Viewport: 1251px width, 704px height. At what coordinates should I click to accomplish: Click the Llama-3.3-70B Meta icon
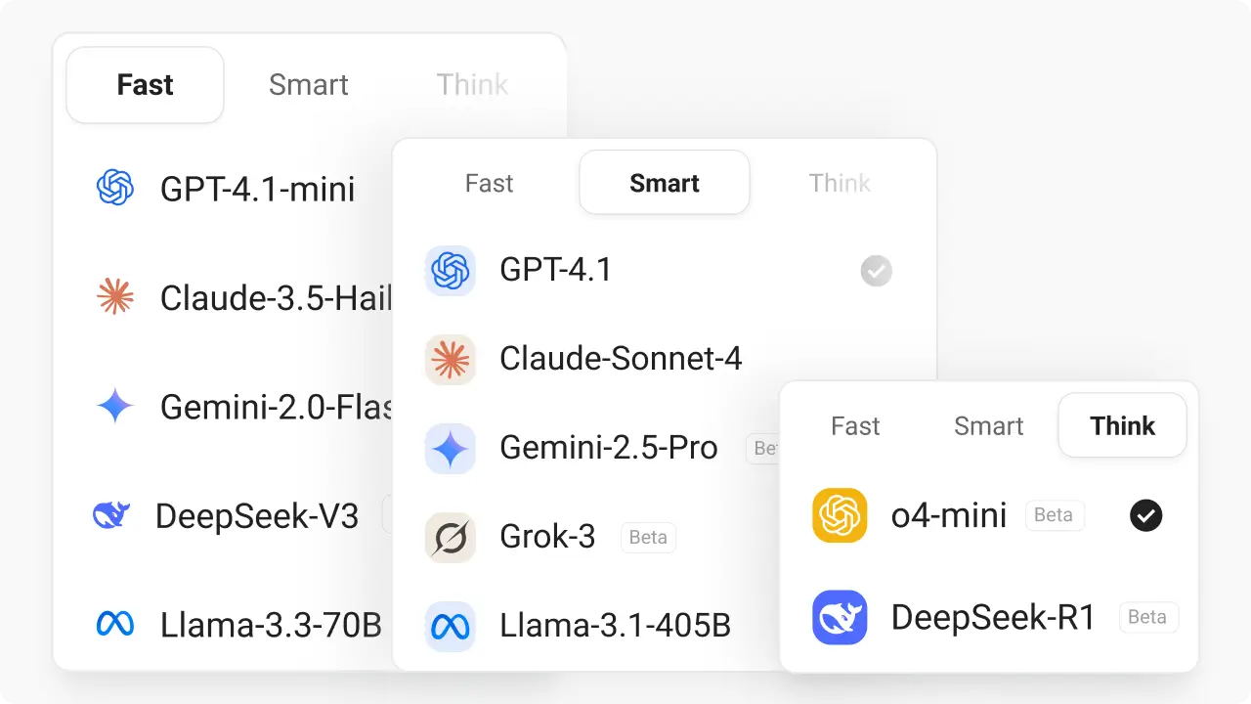(x=115, y=624)
